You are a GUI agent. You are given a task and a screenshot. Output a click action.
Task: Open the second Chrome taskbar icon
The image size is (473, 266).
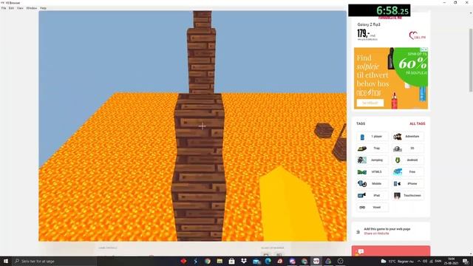(x=304, y=261)
